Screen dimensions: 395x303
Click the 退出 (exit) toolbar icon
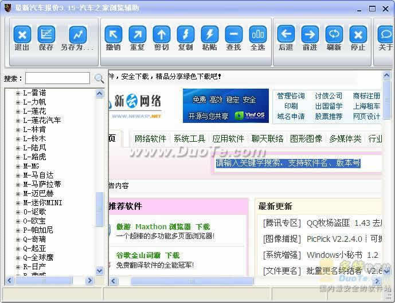pyautogui.click(x=22, y=34)
